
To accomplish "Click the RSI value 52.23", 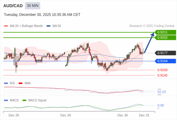I will pos(162,92).
